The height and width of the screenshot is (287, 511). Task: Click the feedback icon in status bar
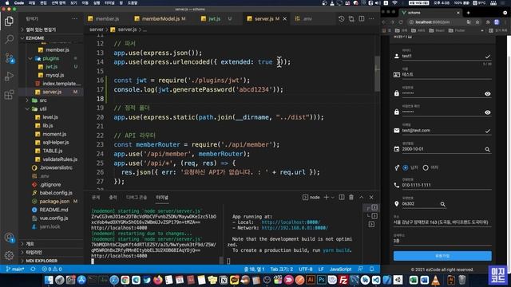point(360,269)
